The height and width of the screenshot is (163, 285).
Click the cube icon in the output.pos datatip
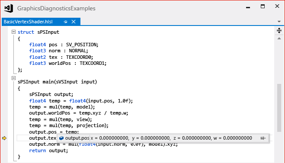61,138
